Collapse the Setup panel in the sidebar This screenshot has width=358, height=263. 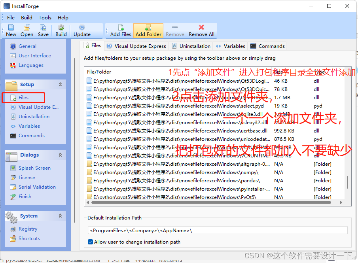click(60, 85)
